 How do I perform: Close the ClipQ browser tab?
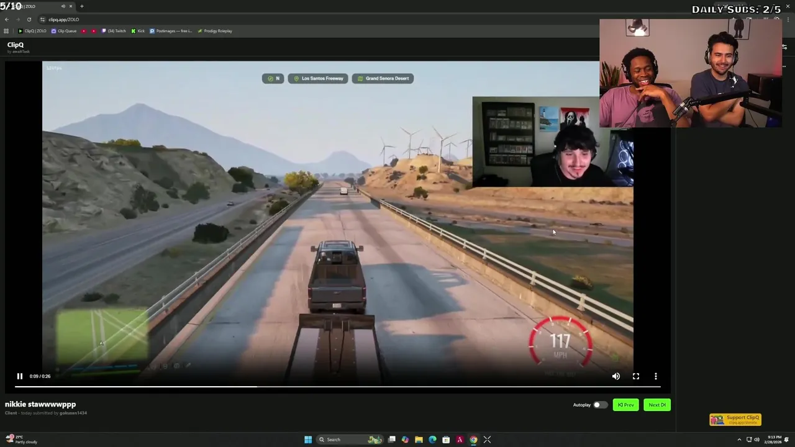(x=71, y=6)
